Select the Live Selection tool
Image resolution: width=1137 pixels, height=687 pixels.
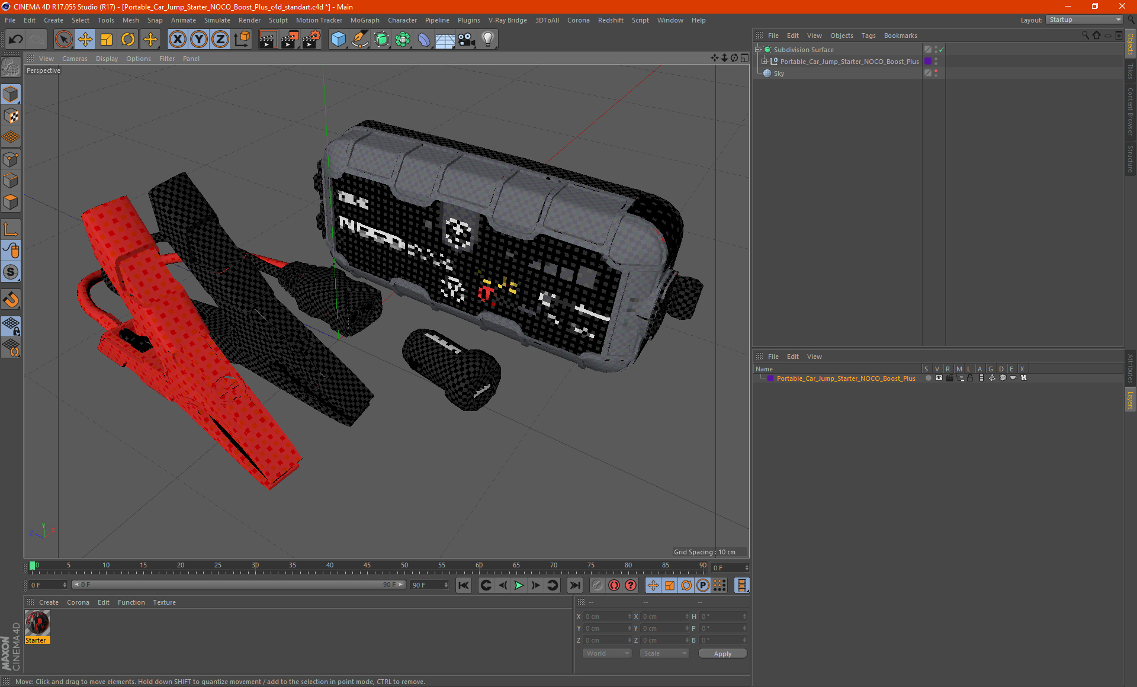tap(63, 40)
